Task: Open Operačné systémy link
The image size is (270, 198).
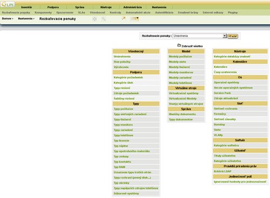Action: (x=226, y=82)
